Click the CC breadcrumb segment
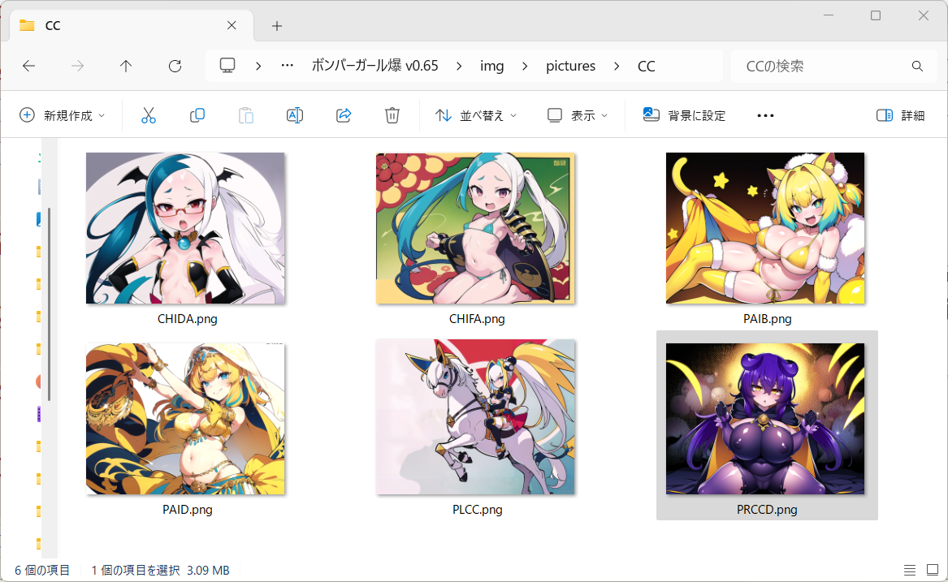This screenshot has width=948, height=582. (x=647, y=66)
